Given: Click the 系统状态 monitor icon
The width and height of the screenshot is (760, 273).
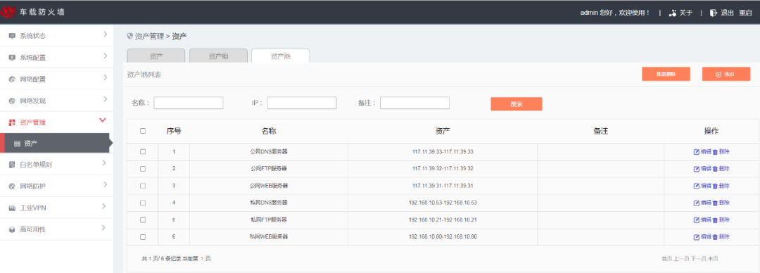Looking at the screenshot, I should [12, 36].
